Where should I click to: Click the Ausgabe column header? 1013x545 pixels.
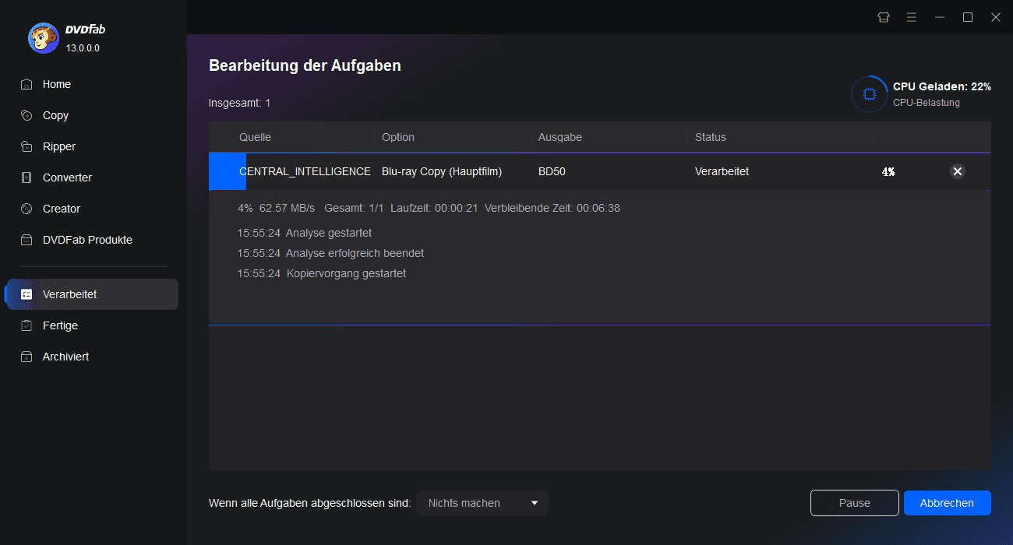pyautogui.click(x=560, y=137)
